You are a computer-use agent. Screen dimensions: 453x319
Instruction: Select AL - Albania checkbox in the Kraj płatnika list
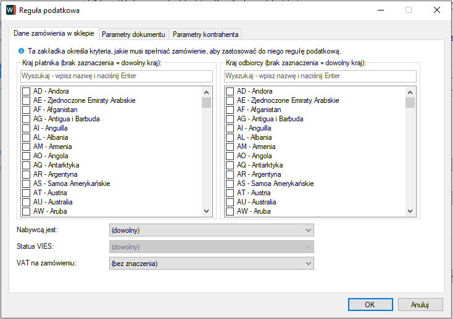27,137
